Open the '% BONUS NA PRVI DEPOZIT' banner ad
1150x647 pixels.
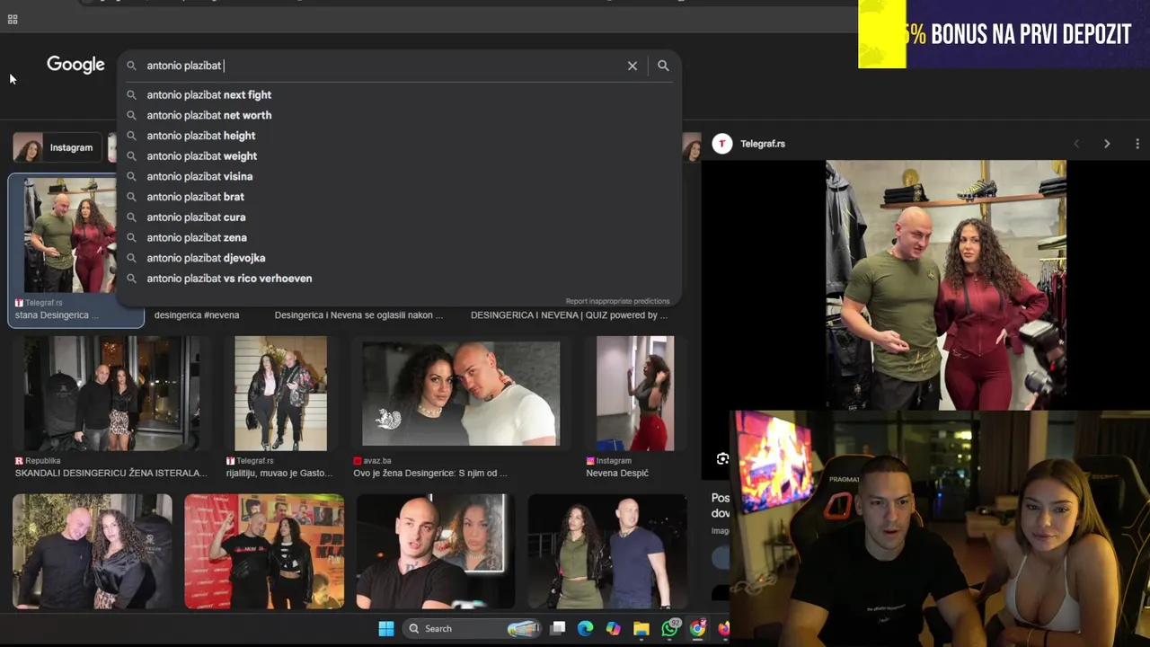[x=1004, y=34]
